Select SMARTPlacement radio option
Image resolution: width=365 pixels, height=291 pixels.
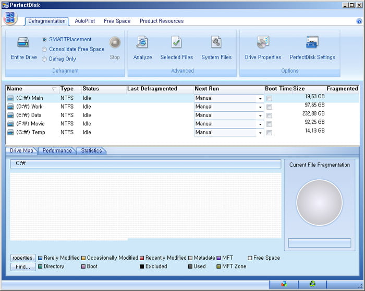pyautogui.click(x=44, y=40)
